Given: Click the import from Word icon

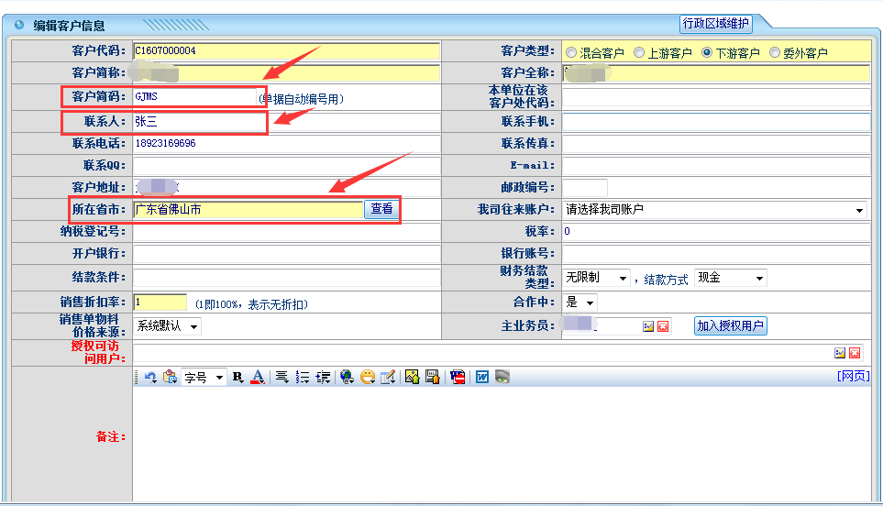Looking at the screenshot, I should 482,377.
